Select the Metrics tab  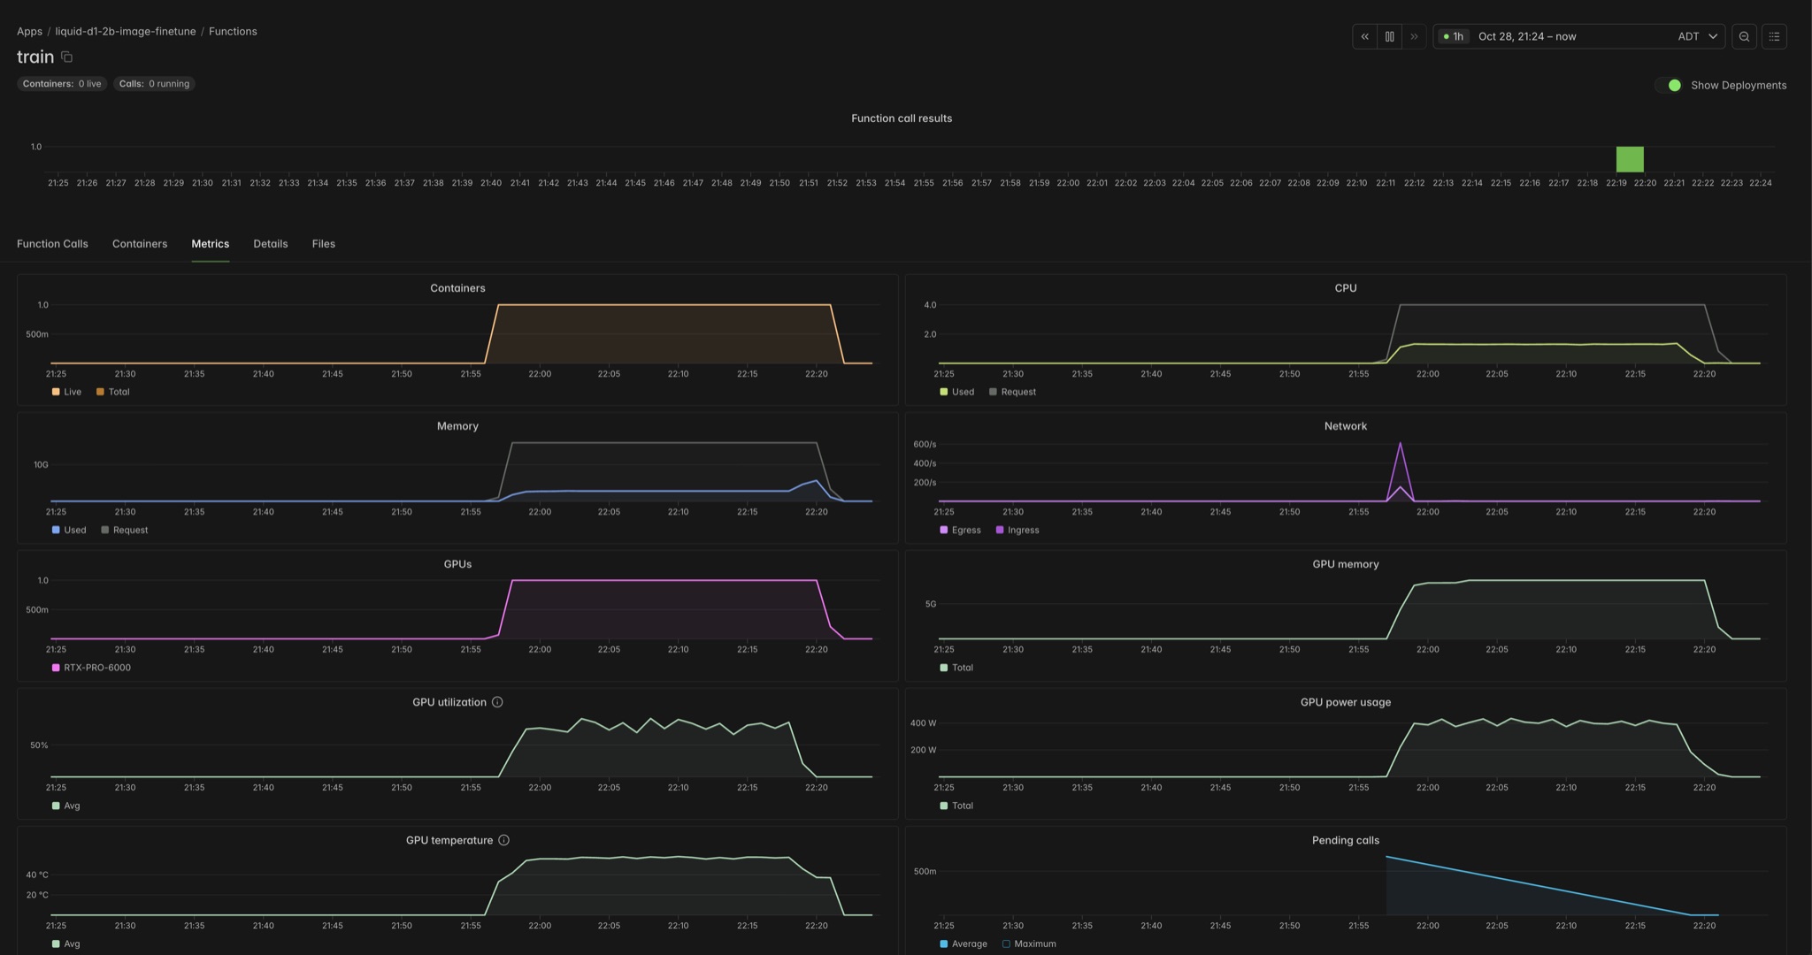pos(211,244)
